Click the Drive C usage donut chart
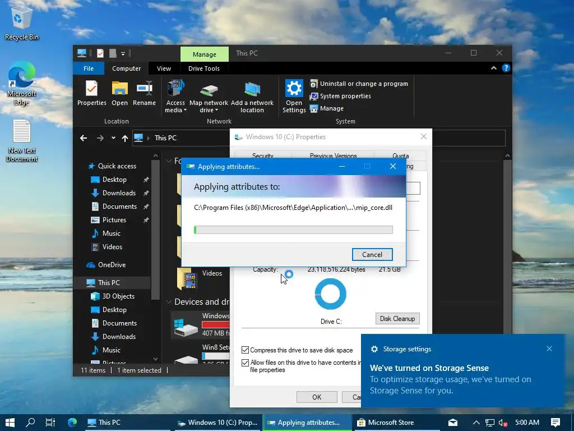The width and height of the screenshot is (574, 431). 331,294
